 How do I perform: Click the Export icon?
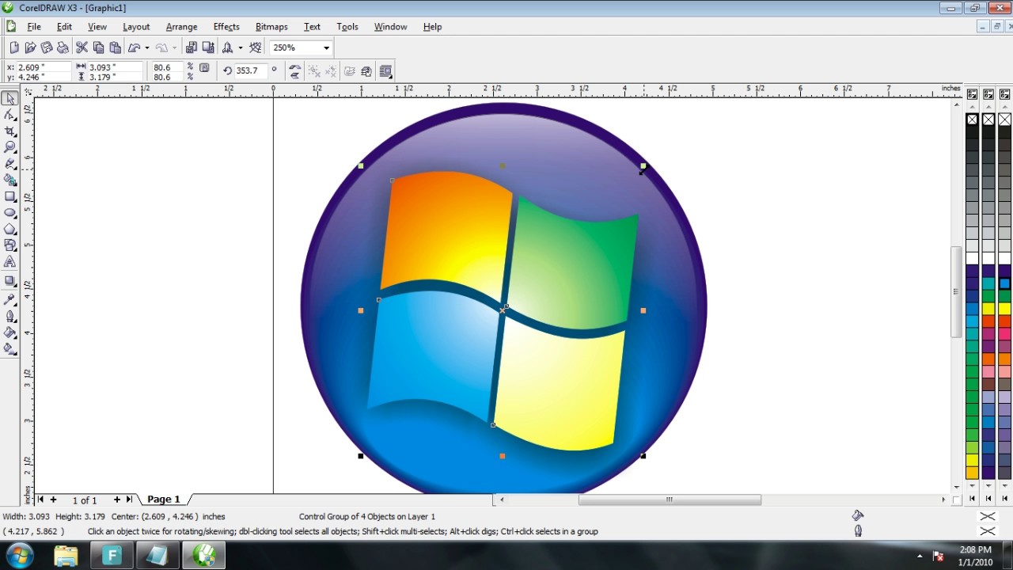[x=208, y=47]
